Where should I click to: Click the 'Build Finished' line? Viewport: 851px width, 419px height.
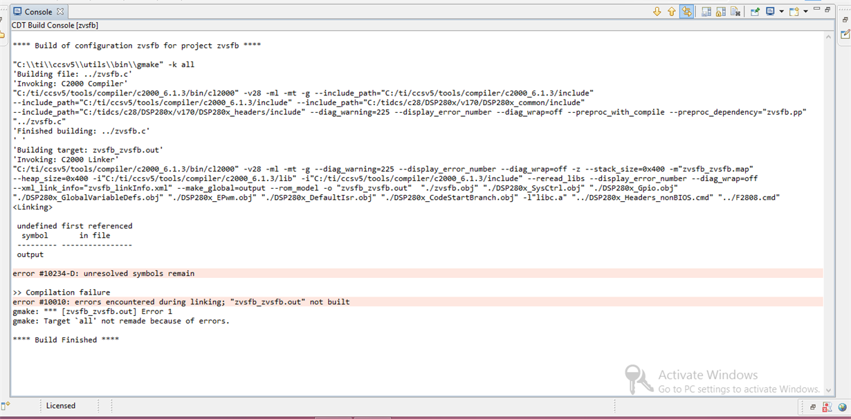[66, 340]
